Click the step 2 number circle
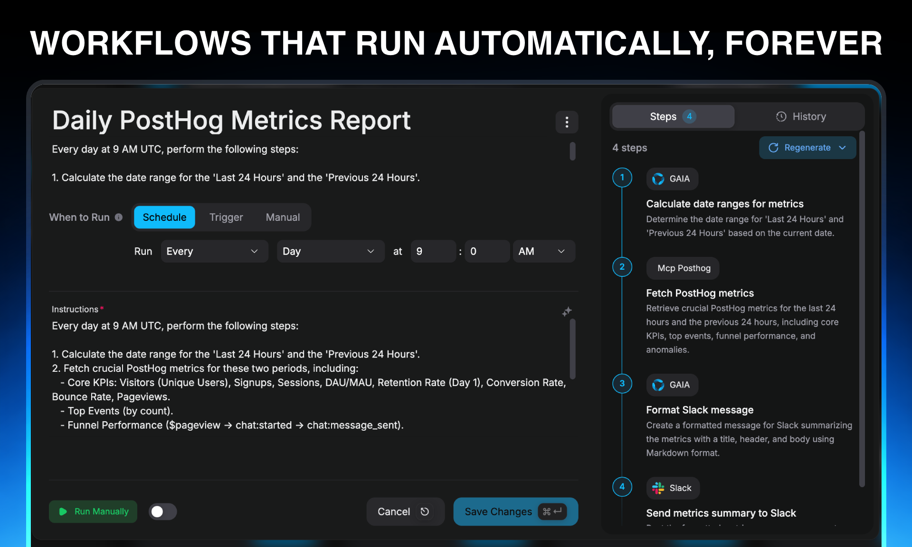This screenshot has height=547, width=912. click(x=622, y=267)
